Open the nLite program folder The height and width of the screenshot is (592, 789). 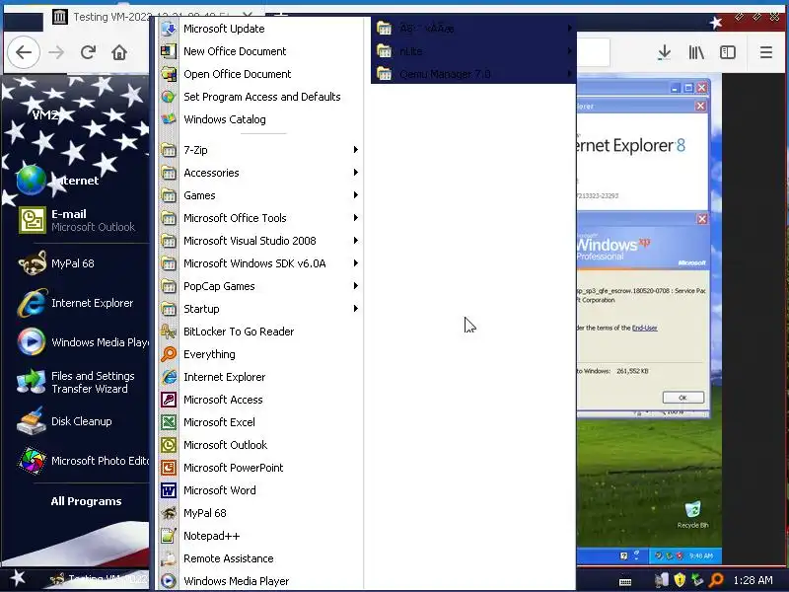473,51
